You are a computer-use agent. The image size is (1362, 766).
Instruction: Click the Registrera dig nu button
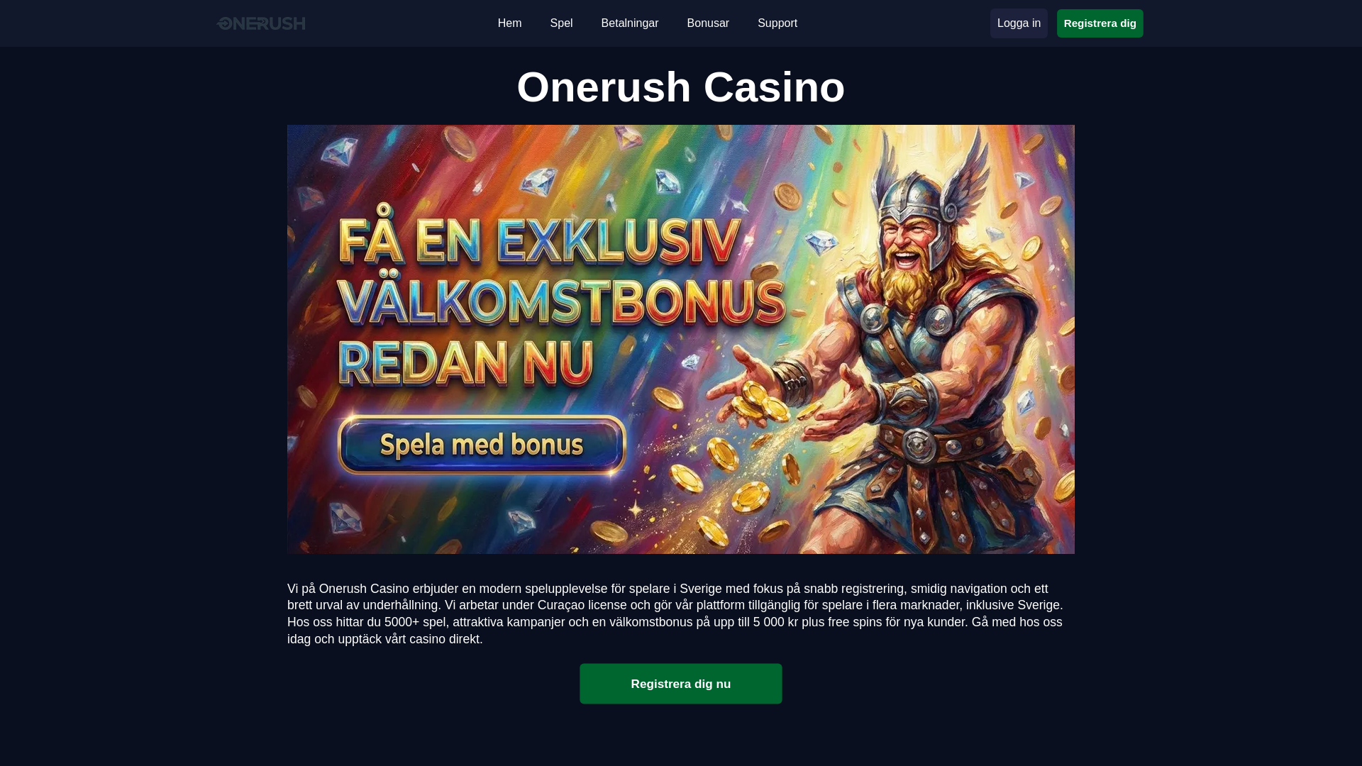(x=681, y=684)
